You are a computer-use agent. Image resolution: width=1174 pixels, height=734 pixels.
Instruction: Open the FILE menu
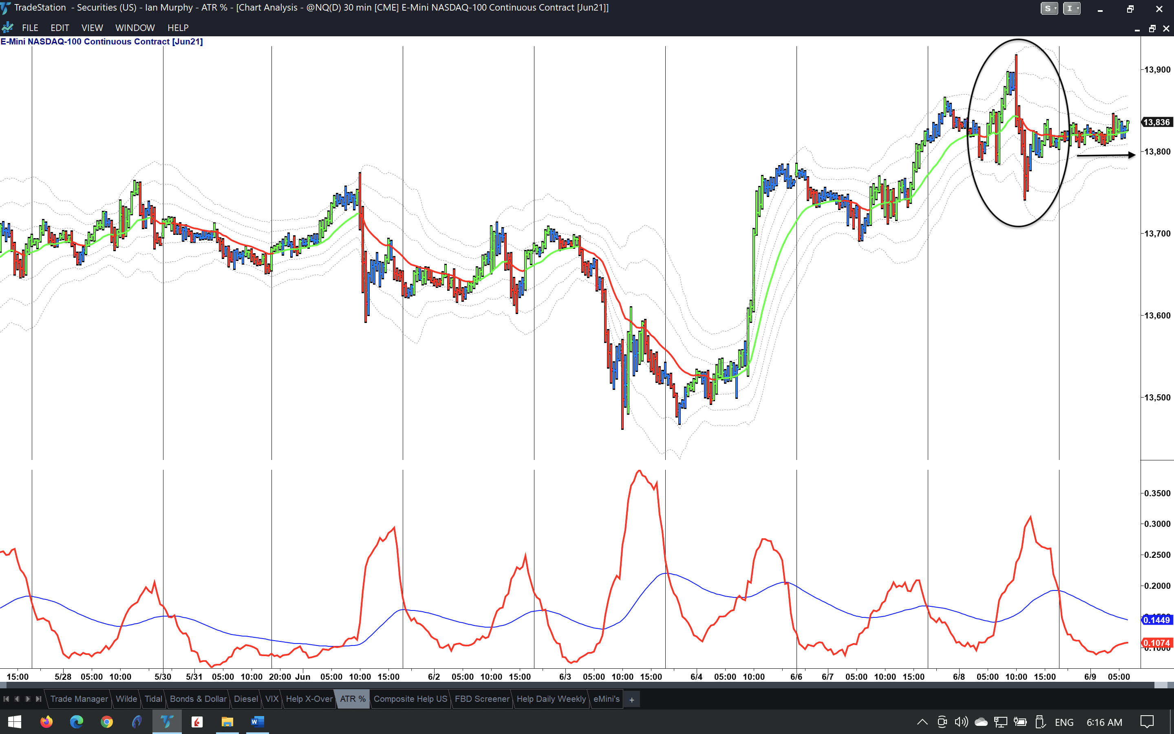pos(30,28)
